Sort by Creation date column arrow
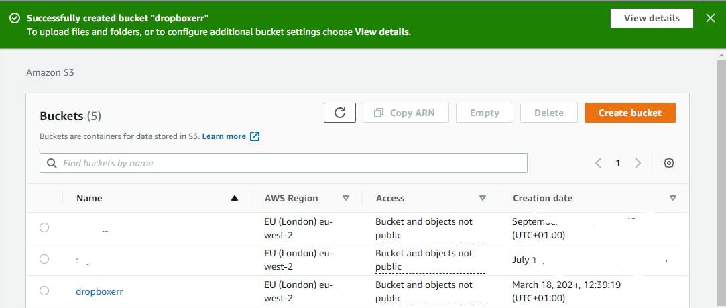 (673, 198)
